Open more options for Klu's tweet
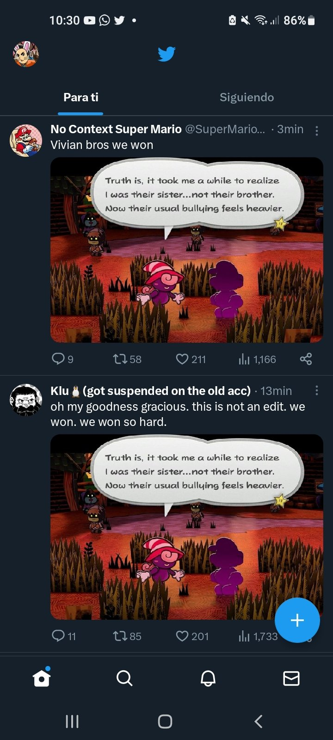Image resolution: width=333 pixels, height=740 pixels. pos(316,391)
